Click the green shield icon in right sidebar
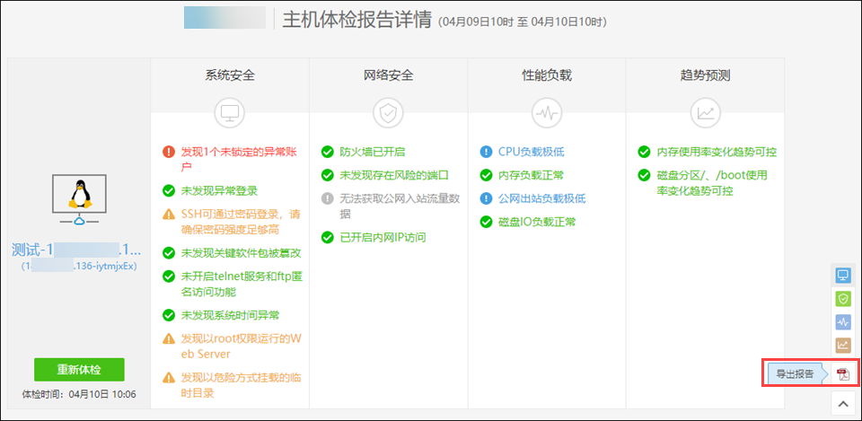The width and height of the screenshot is (862, 421). [x=842, y=298]
